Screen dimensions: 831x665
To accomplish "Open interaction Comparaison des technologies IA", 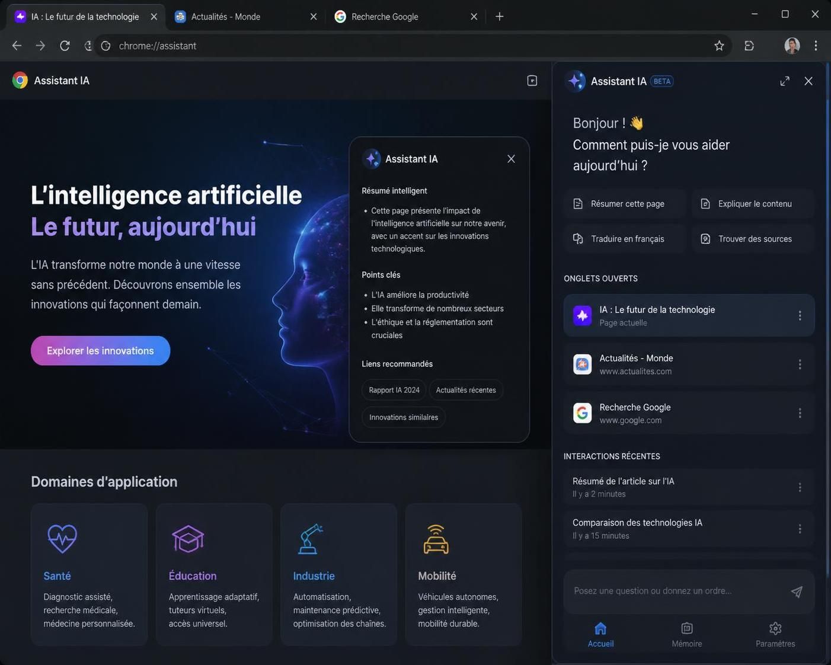I will [x=689, y=529].
